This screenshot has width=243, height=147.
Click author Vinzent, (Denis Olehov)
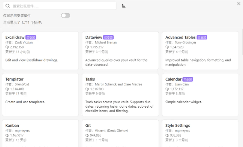[x=111, y=130]
